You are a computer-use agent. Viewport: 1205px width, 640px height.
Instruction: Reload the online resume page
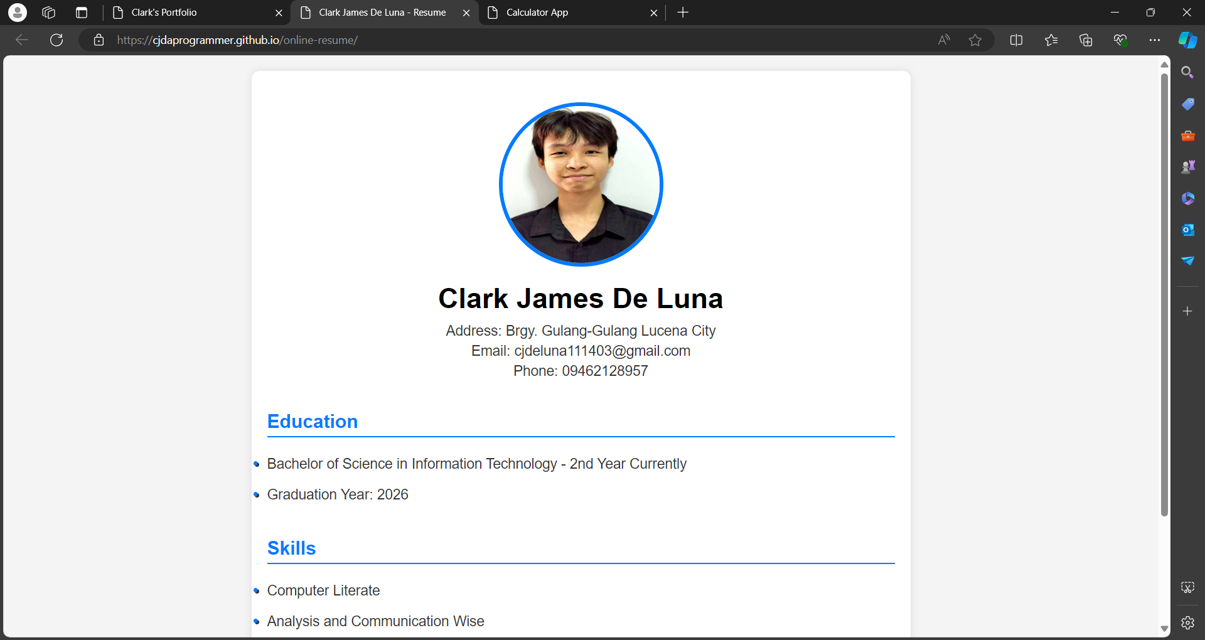tap(56, 40)
